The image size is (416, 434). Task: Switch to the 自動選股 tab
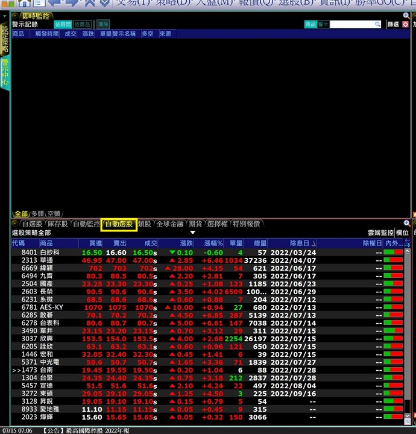(119, 224)
